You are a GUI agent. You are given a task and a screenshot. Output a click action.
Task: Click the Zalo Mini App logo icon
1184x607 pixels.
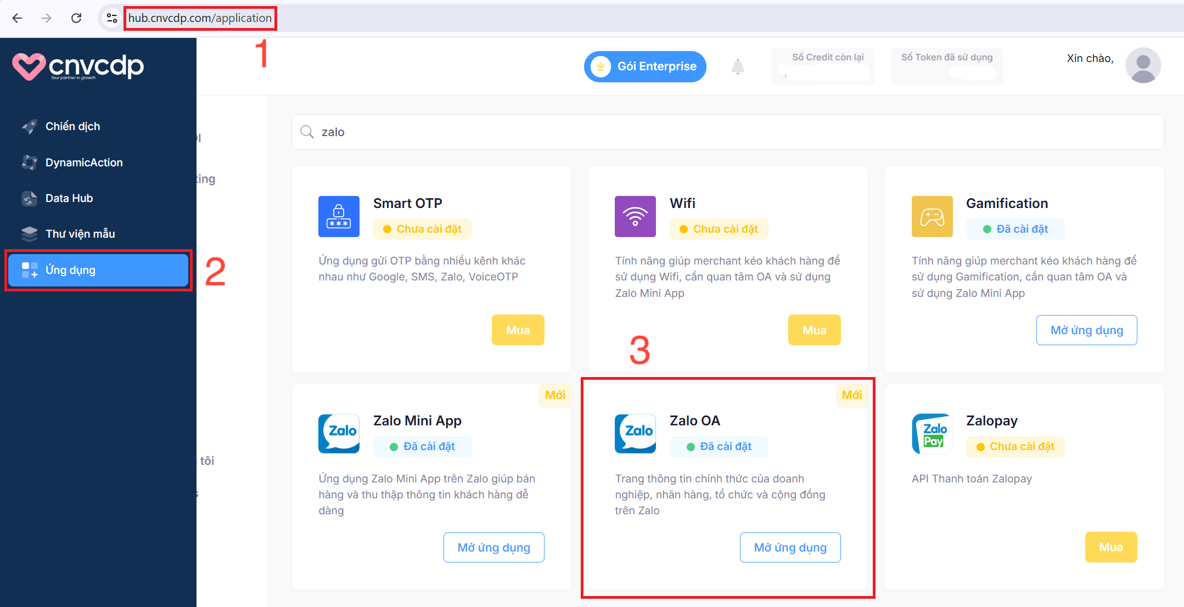tap(339, 433)
